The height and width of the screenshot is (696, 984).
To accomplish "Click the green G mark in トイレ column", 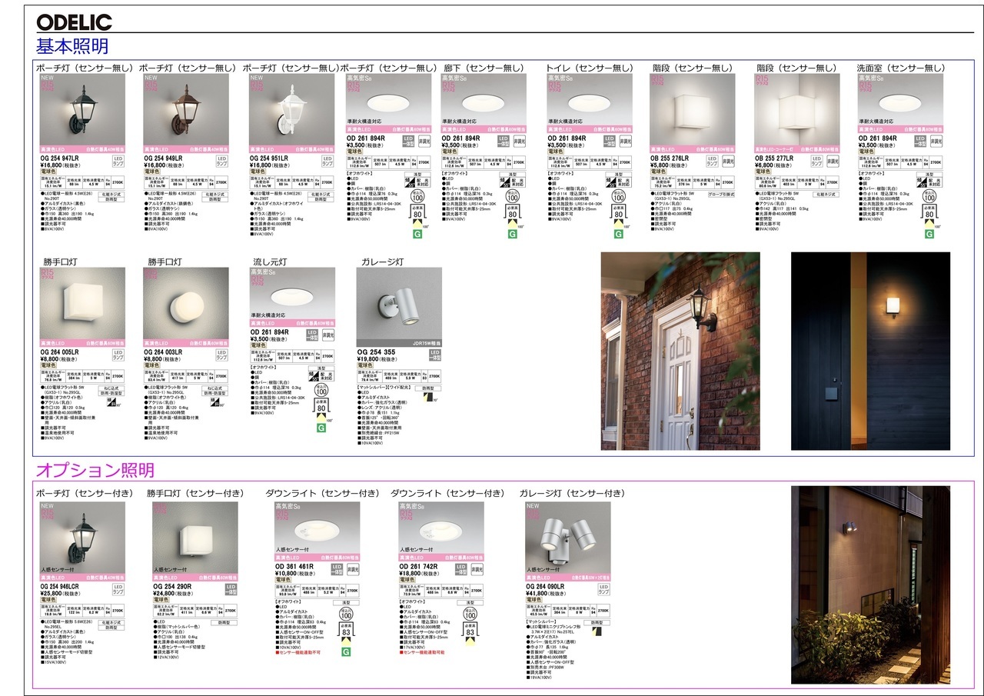I will coord(617,234).
